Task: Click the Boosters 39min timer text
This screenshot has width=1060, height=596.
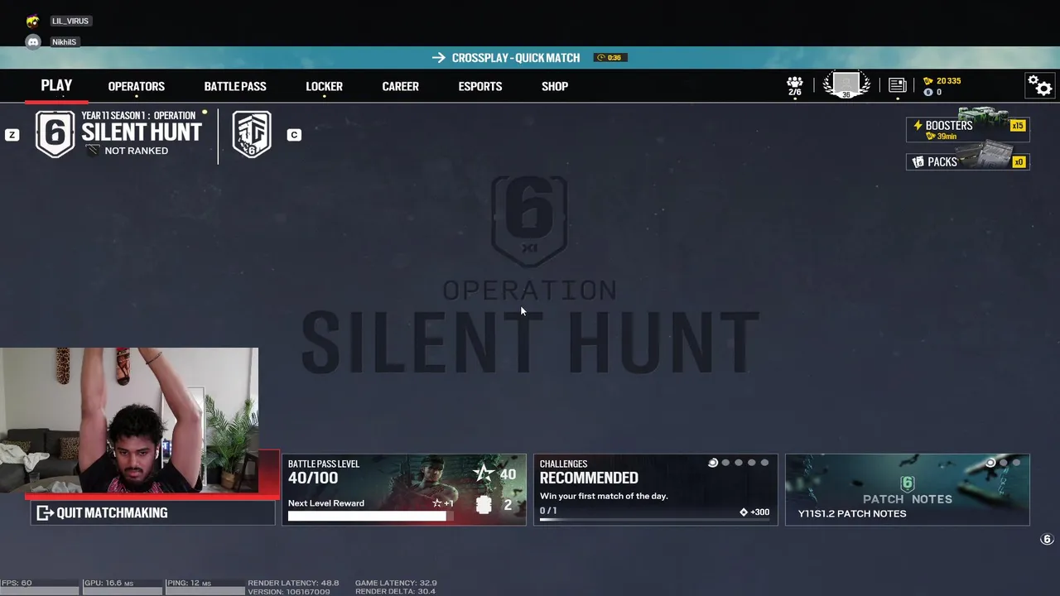Action: point(947,137)
